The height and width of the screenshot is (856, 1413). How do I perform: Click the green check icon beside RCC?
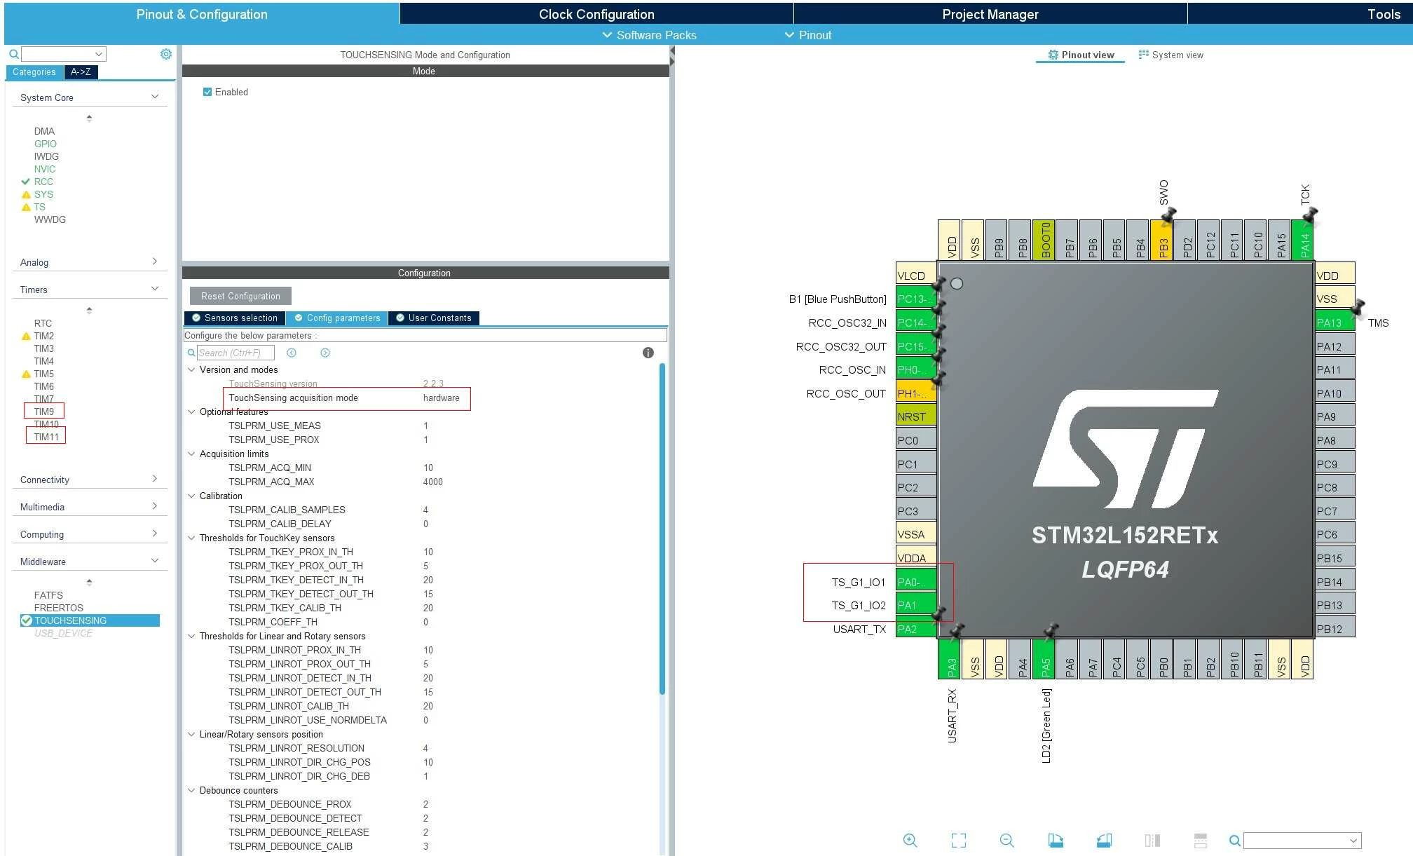tap(26, 182)
